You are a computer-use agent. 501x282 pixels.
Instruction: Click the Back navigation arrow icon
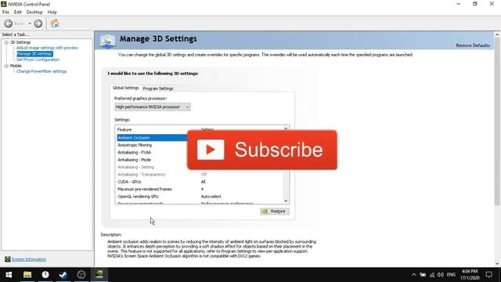tap(9, 23)
